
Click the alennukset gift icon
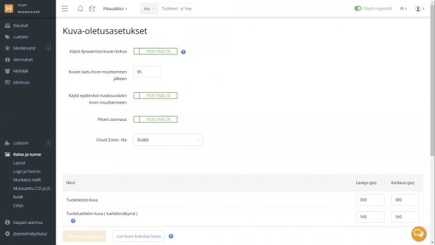(x=8, y=59)
